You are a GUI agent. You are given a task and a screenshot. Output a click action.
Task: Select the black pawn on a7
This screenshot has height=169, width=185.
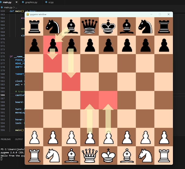coord(34,45)
